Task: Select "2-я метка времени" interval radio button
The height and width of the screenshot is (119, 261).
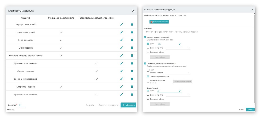Action: click(x=148, y=73)
